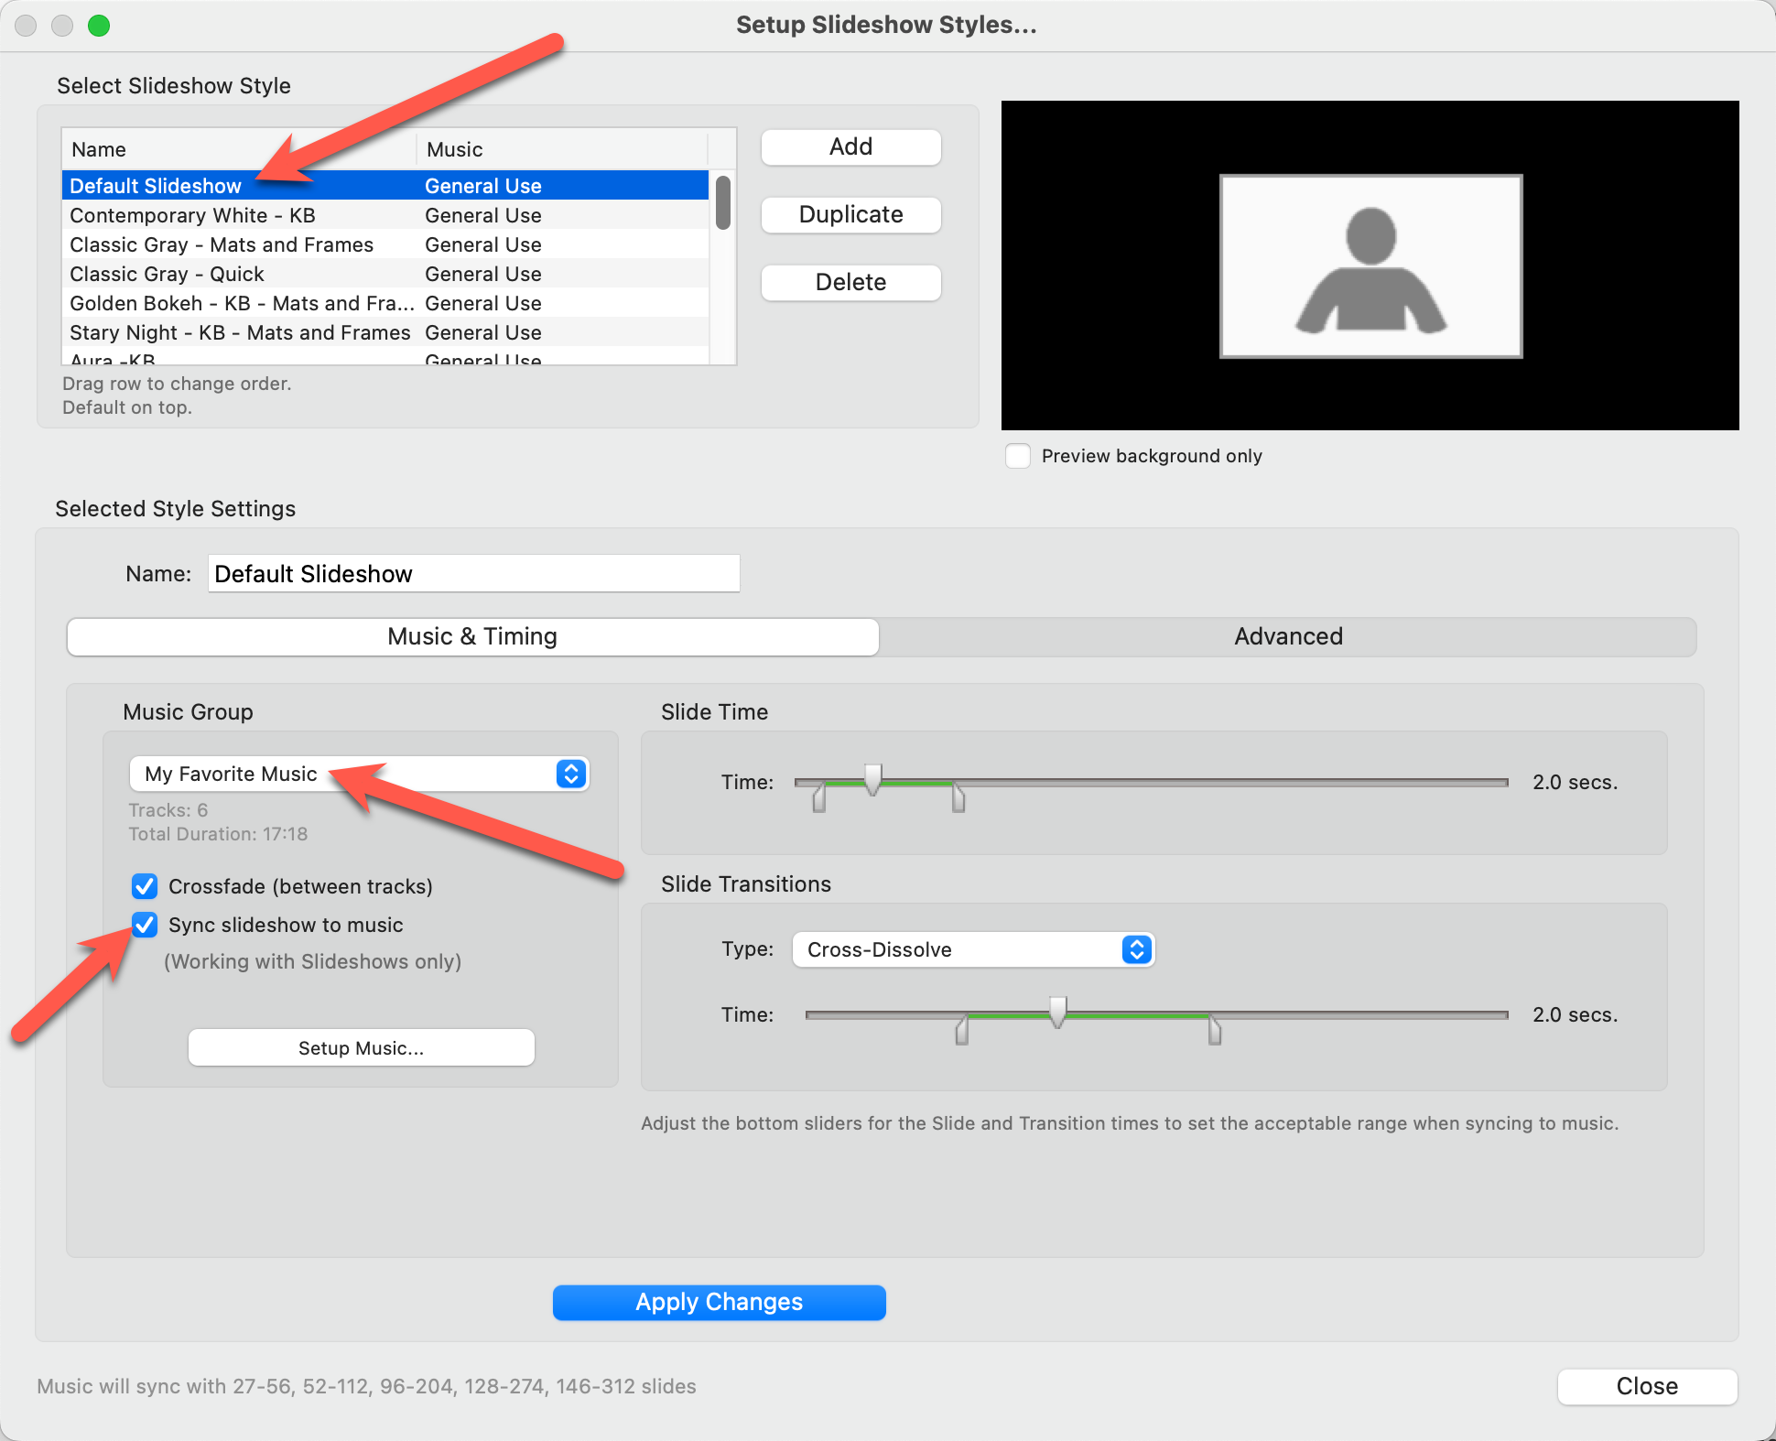Click the Add style button
This screenshot has height=1441, width=1776.
click(x=850, y=147)
